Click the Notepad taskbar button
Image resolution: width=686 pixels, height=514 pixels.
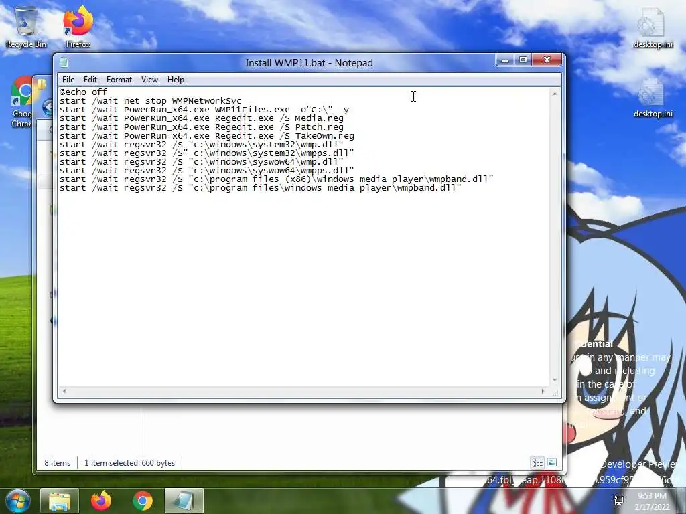coord(184,501)
